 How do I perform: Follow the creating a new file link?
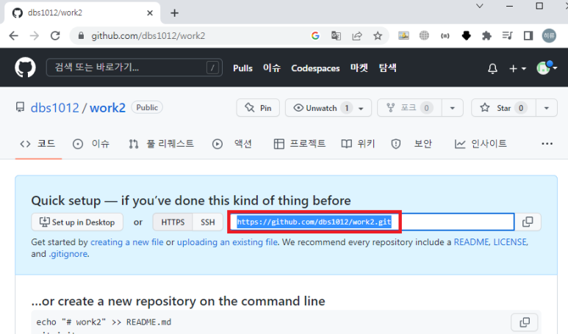click(x=127, y=242)
